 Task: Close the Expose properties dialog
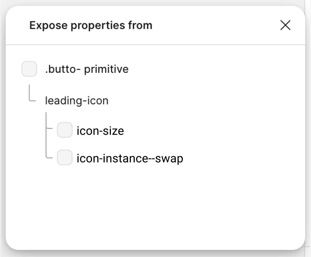(285, 26)
